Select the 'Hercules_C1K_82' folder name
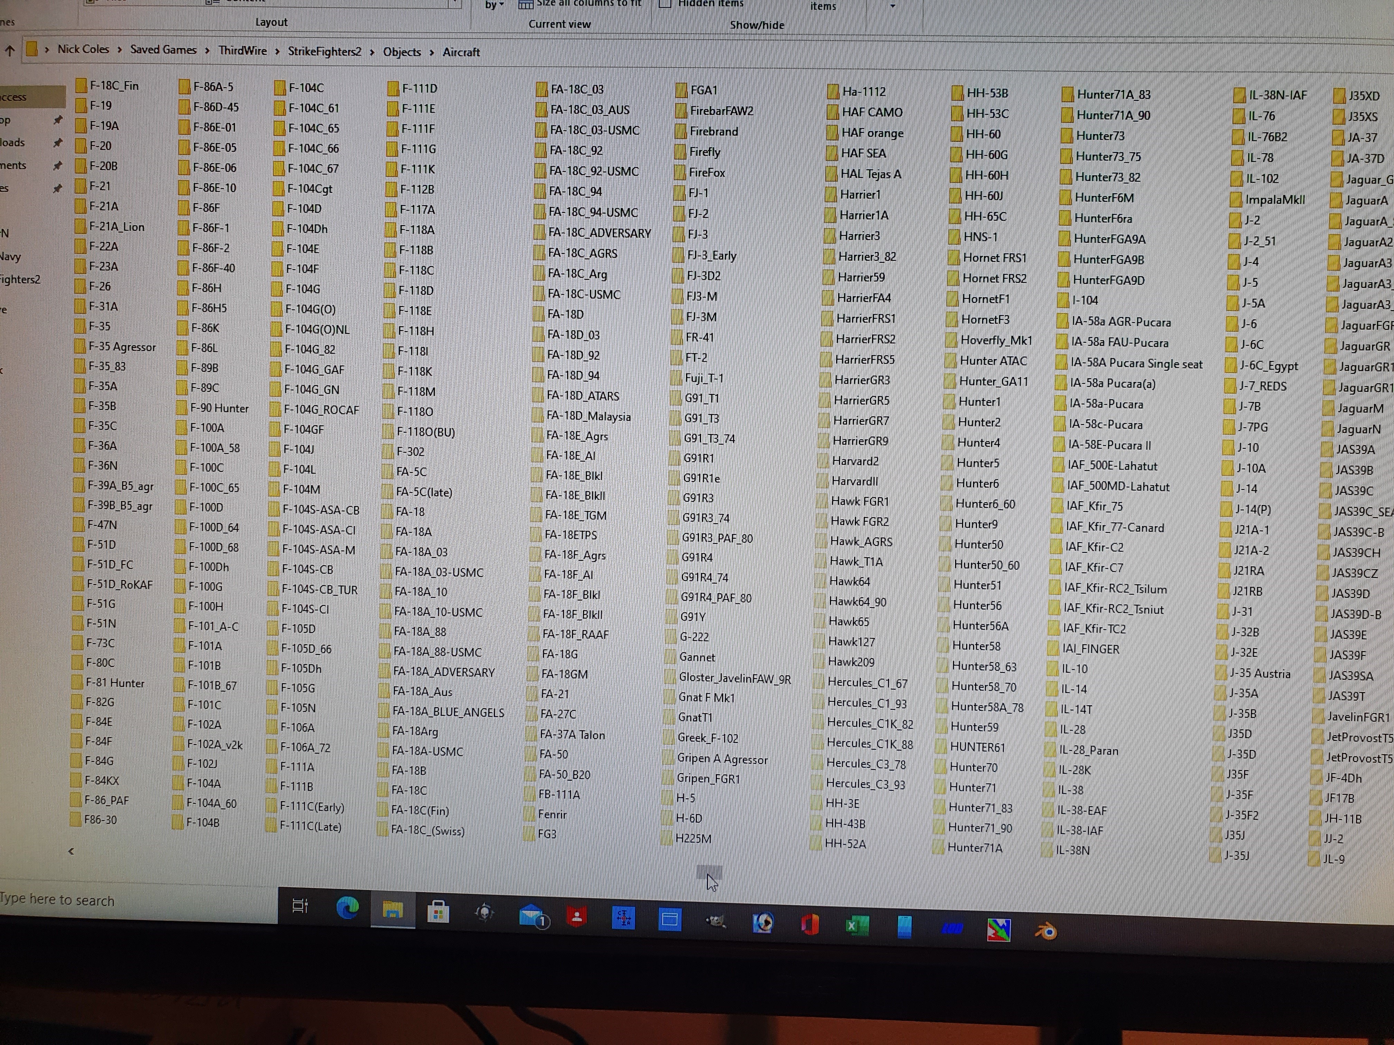Image resolution: width=1394 pixels, height=1045 pixels. [x=870, y=724]
